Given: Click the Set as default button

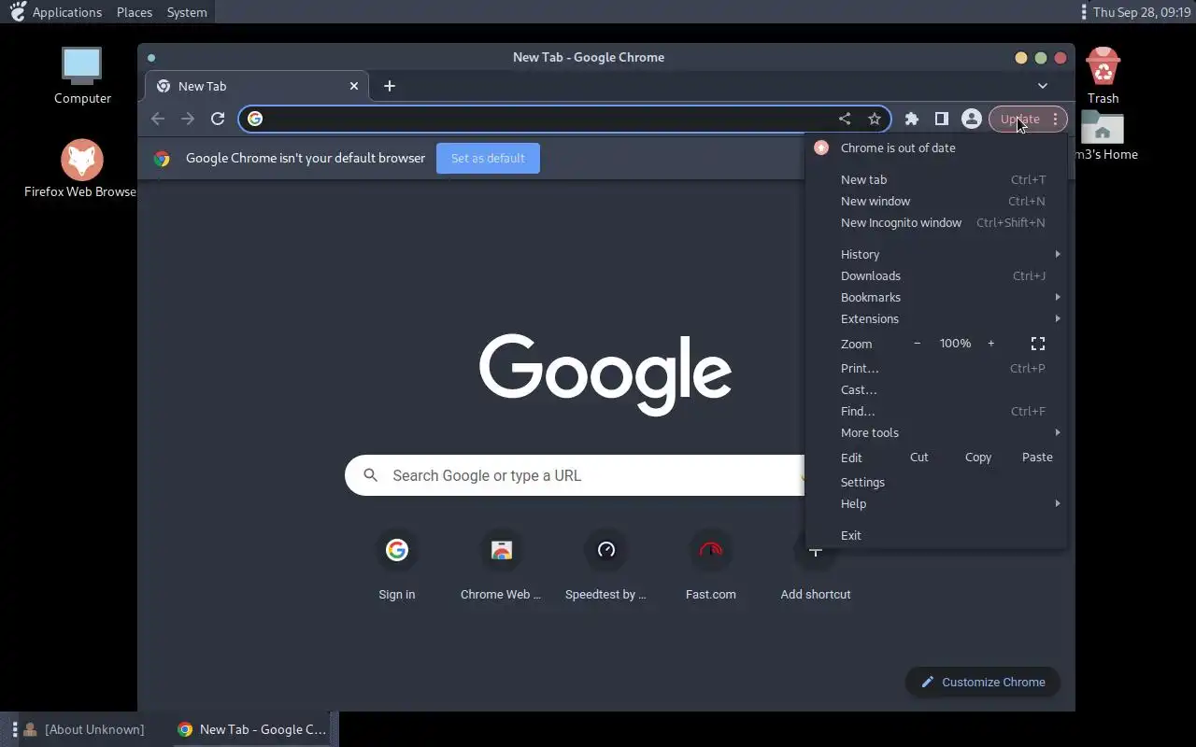Looking at the screenshot, I should [488, 158].
